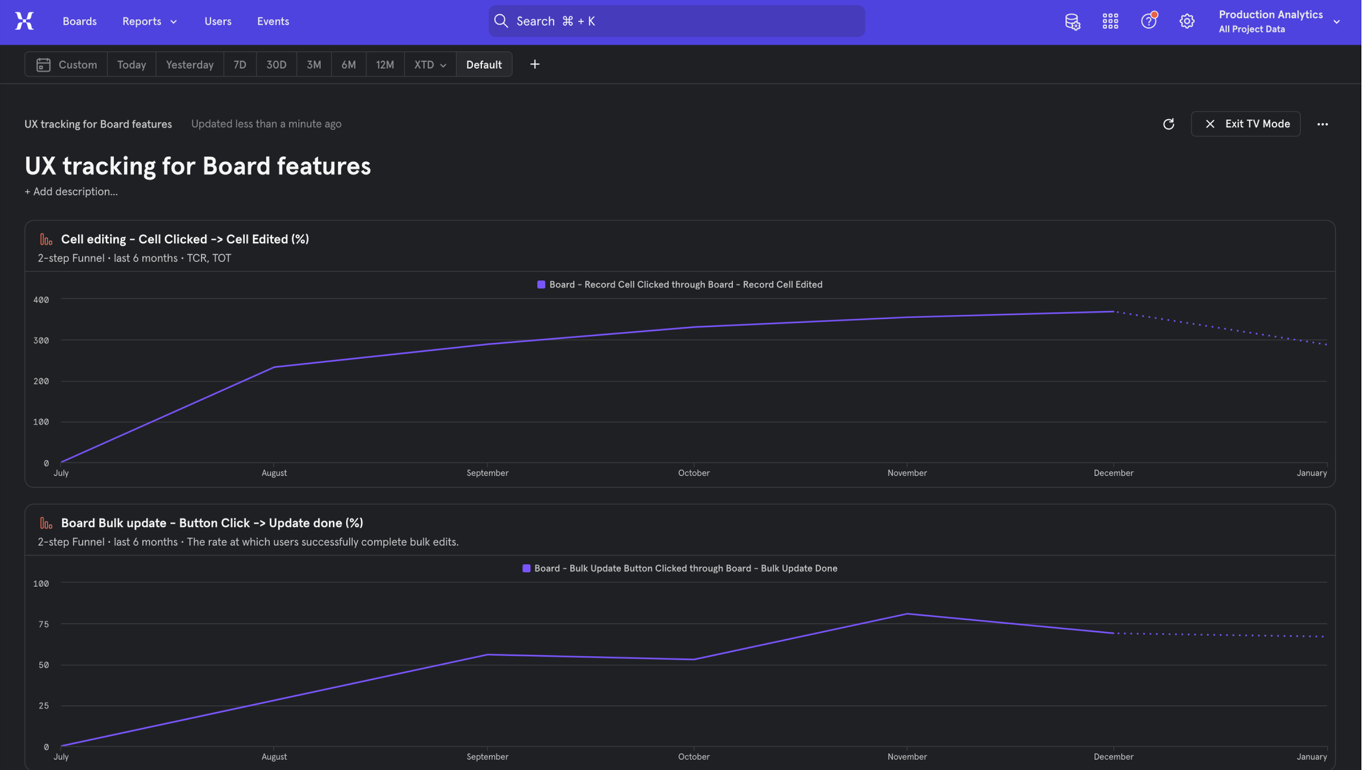Open the help menu

click(1148, 21)
